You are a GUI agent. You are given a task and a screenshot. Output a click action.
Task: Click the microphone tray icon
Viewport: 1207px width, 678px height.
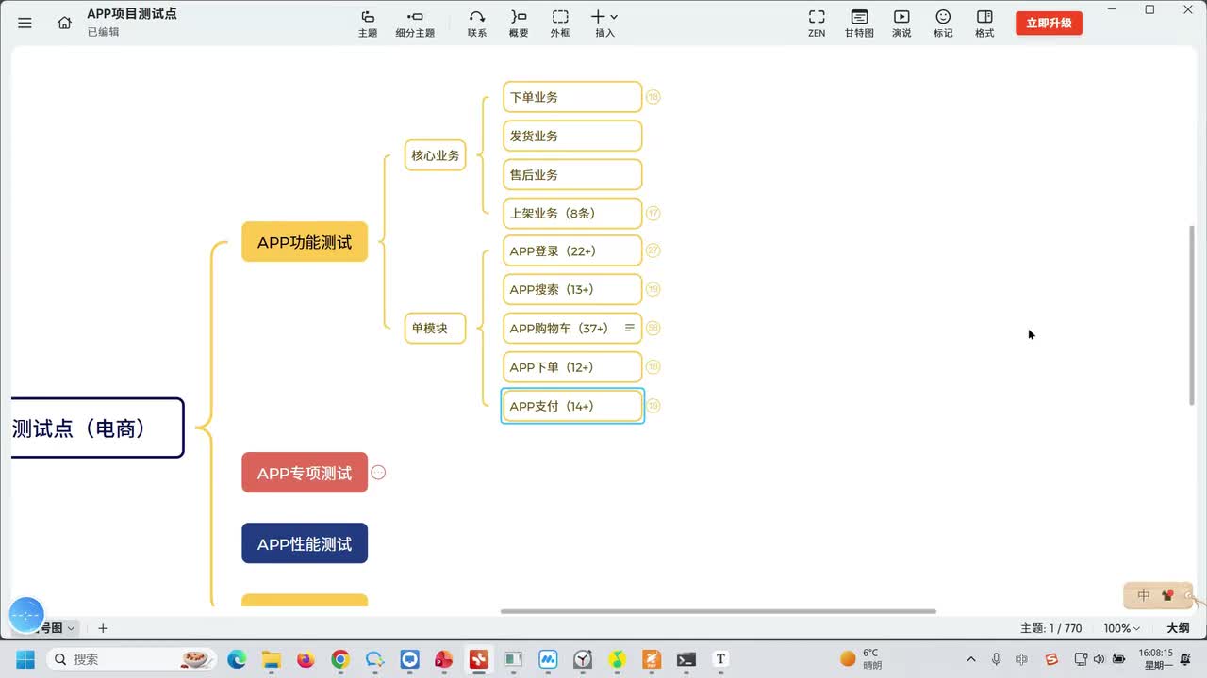[x=997, y=659]
